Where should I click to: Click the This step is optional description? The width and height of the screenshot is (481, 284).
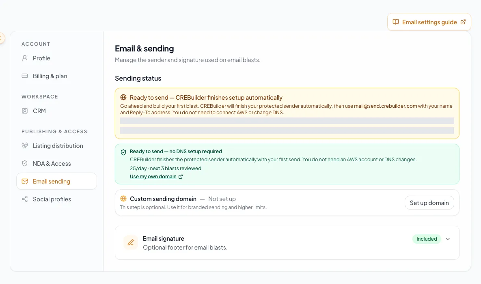pyautogui.click(x=193, y=207)
